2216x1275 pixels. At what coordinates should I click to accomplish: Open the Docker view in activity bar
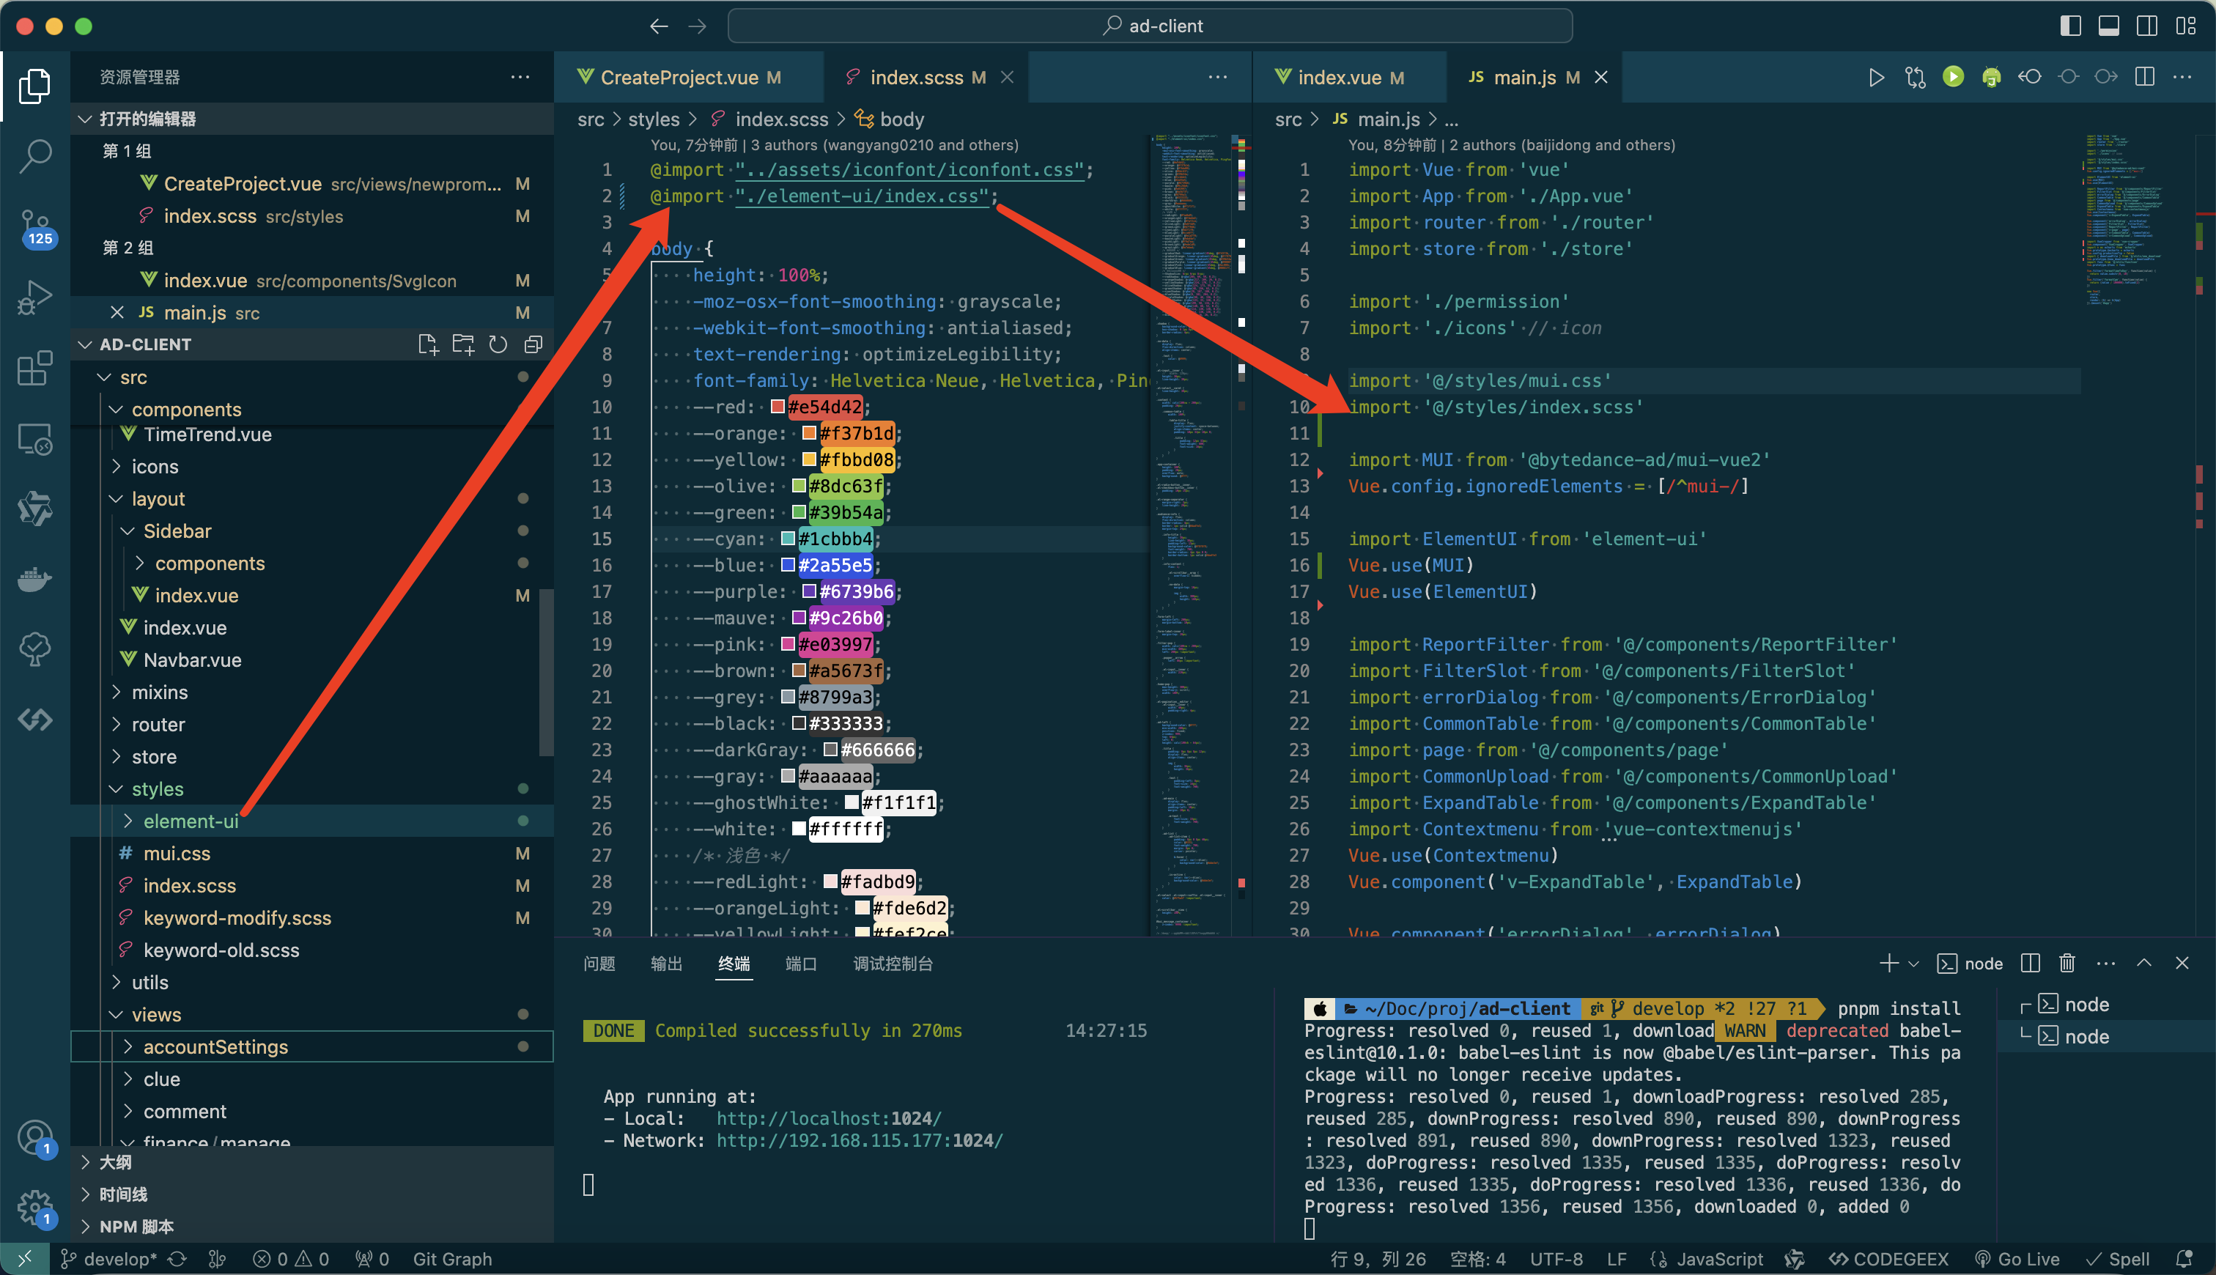pyautogui.click(x=35, y=580)
